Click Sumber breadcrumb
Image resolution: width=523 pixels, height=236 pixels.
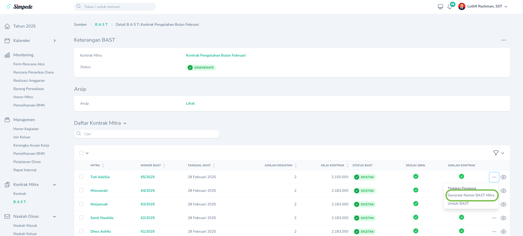pyautogui.click(x=80, y=24)
